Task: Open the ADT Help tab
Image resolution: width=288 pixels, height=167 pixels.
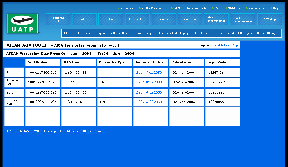Action: click(x=270, y=20)
